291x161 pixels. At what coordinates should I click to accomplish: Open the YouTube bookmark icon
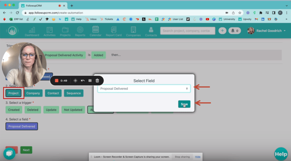pyautogui.click(x=207, y=19)
